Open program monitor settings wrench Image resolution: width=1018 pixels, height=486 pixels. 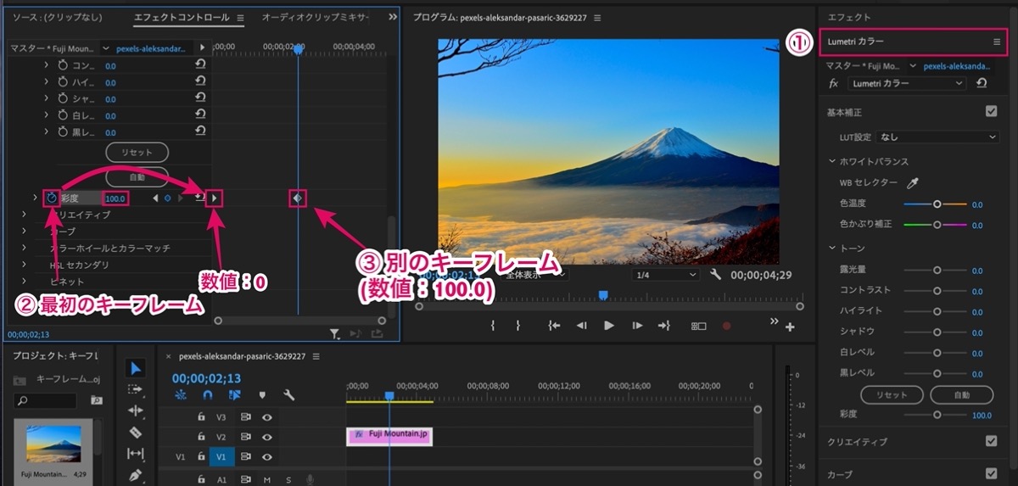pyautogui.click(x=715, y=275)
